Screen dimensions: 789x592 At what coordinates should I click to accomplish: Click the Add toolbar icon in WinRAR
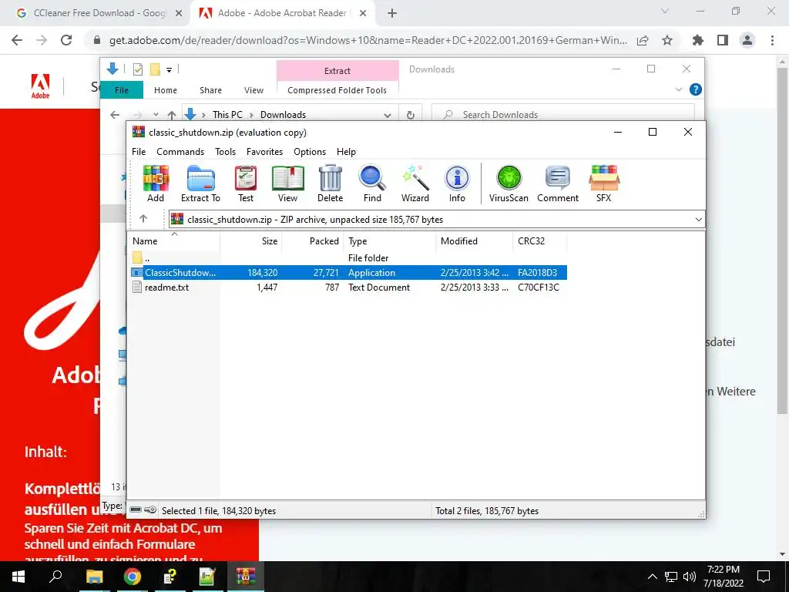click(156, 183)
